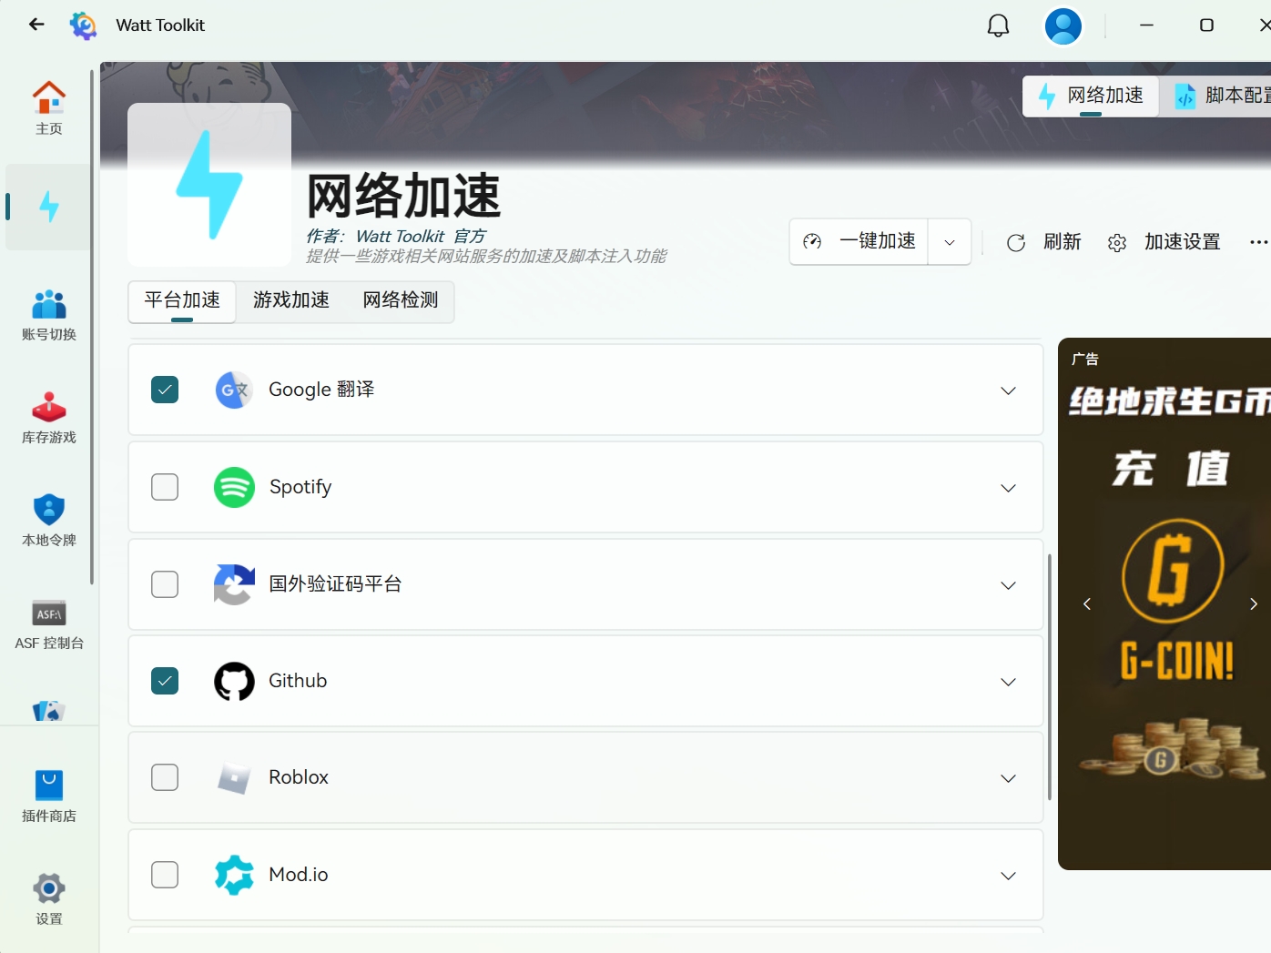Select the 网络加速 top tab
The height and width of the screenshot is (953, 1271).
(1091, 96)
